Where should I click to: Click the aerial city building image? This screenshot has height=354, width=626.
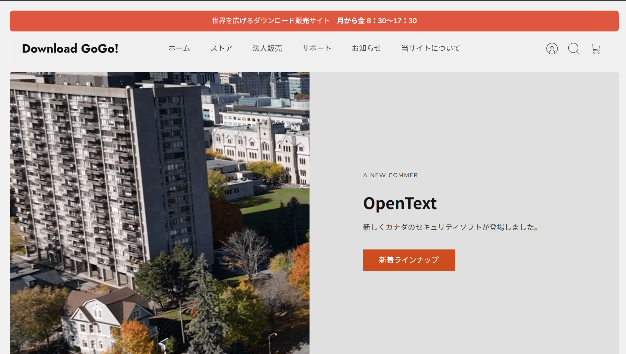[160, 213]
